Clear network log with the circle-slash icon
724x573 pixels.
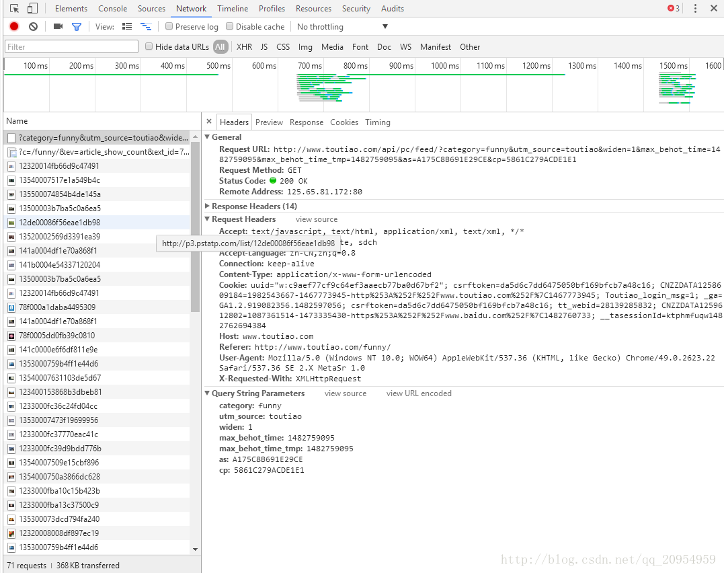[x=33, y=26]
